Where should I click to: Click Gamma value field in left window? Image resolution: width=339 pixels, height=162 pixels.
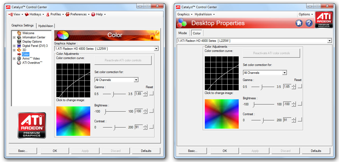pos(139,94)
